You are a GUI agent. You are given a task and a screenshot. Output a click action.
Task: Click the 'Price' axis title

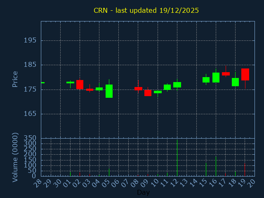15,79
